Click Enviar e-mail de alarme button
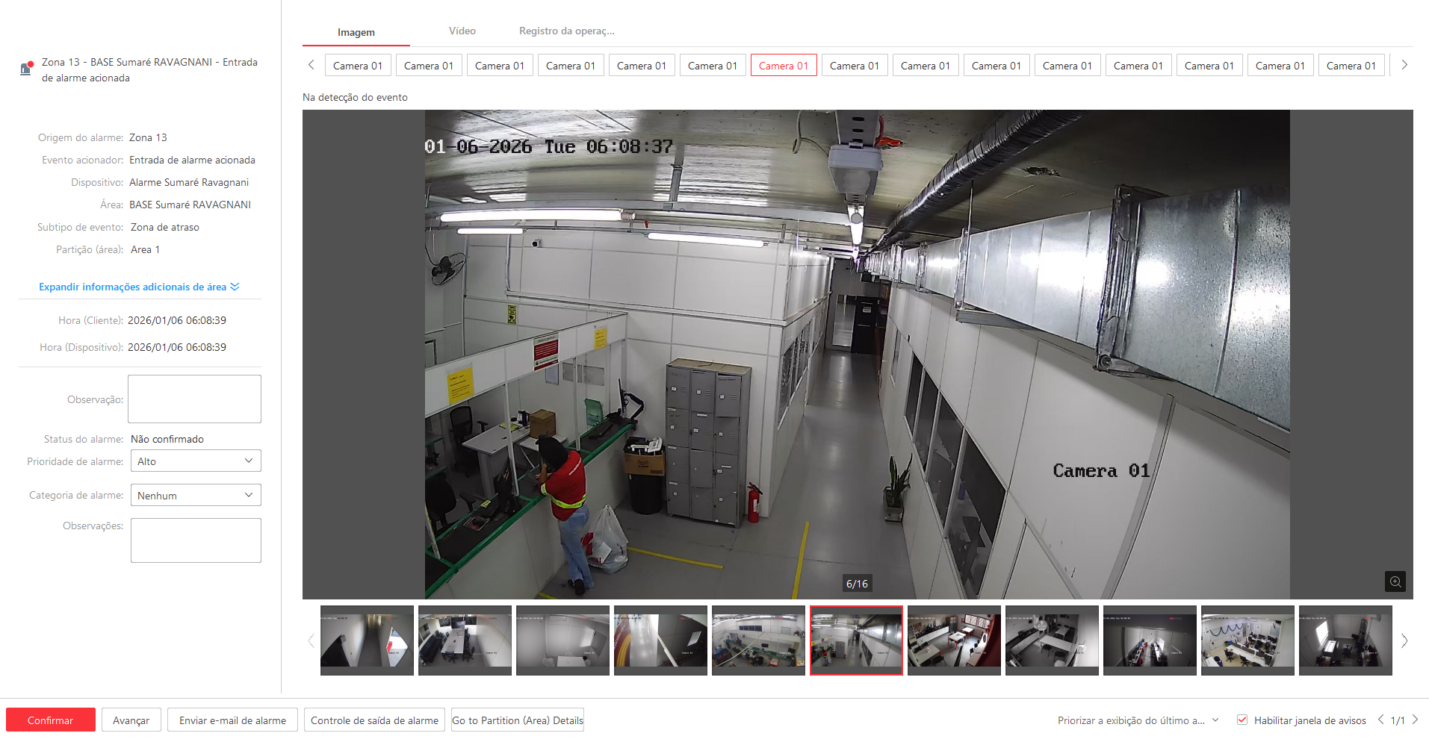This screenshot has height=739, width=1429. click(x=232, y=720)
